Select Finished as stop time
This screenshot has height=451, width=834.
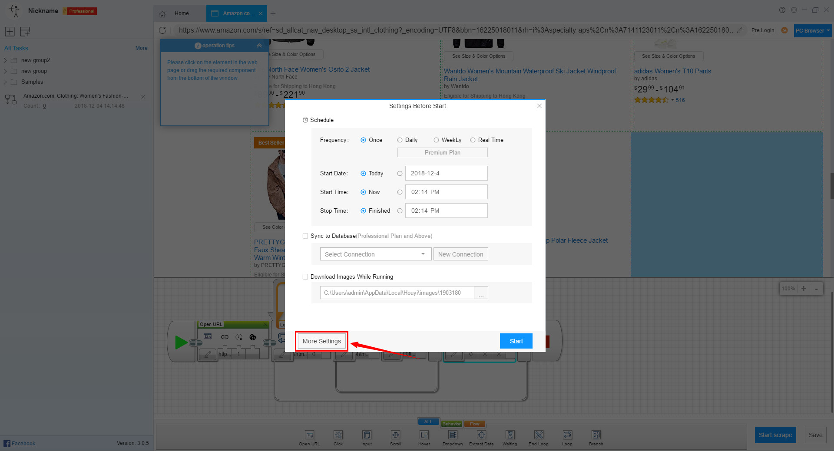[x=363, y=211]
